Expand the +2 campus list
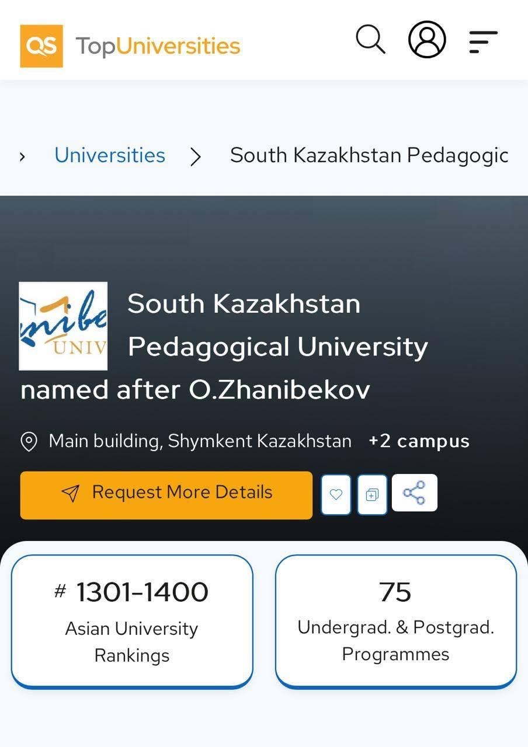The height and width of the screenshot is (747, 528). [419, 441]
